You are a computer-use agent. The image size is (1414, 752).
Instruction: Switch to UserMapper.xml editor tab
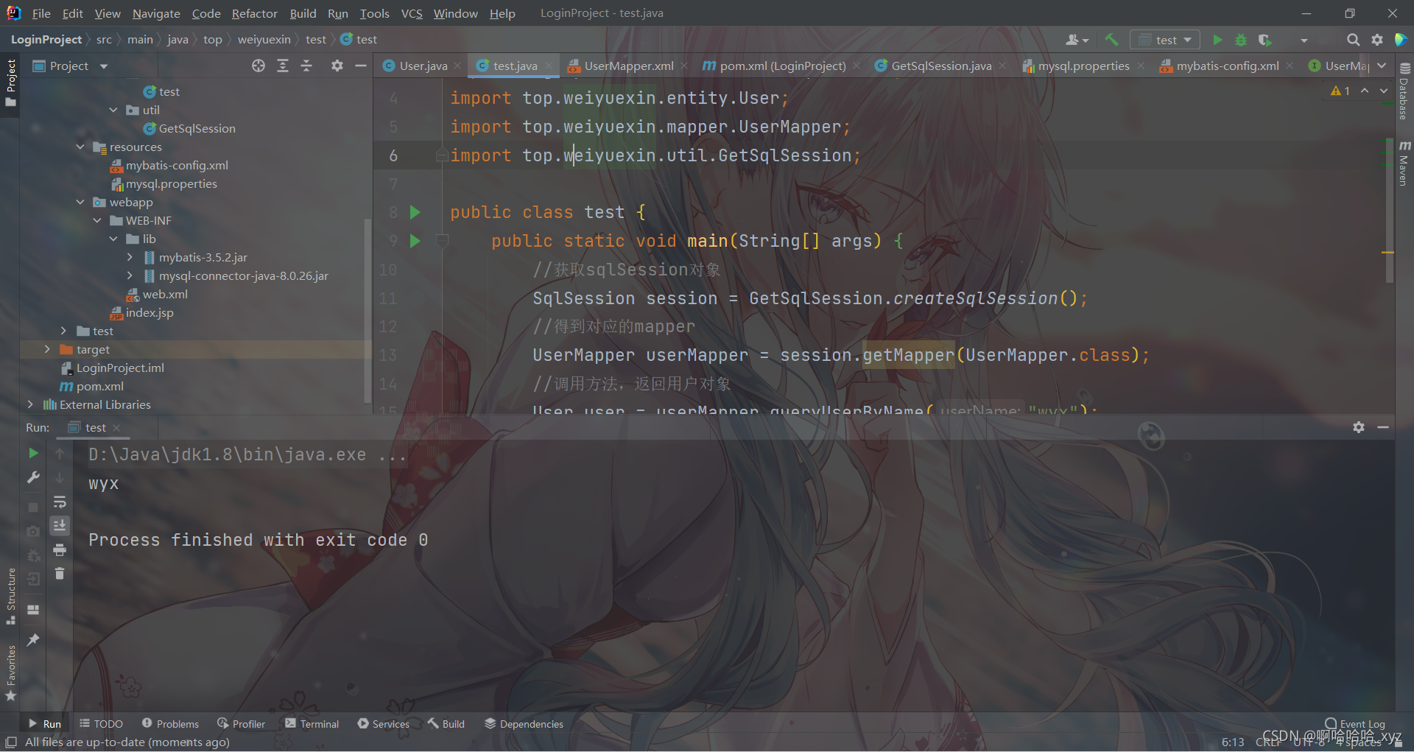tap(628, 66)
